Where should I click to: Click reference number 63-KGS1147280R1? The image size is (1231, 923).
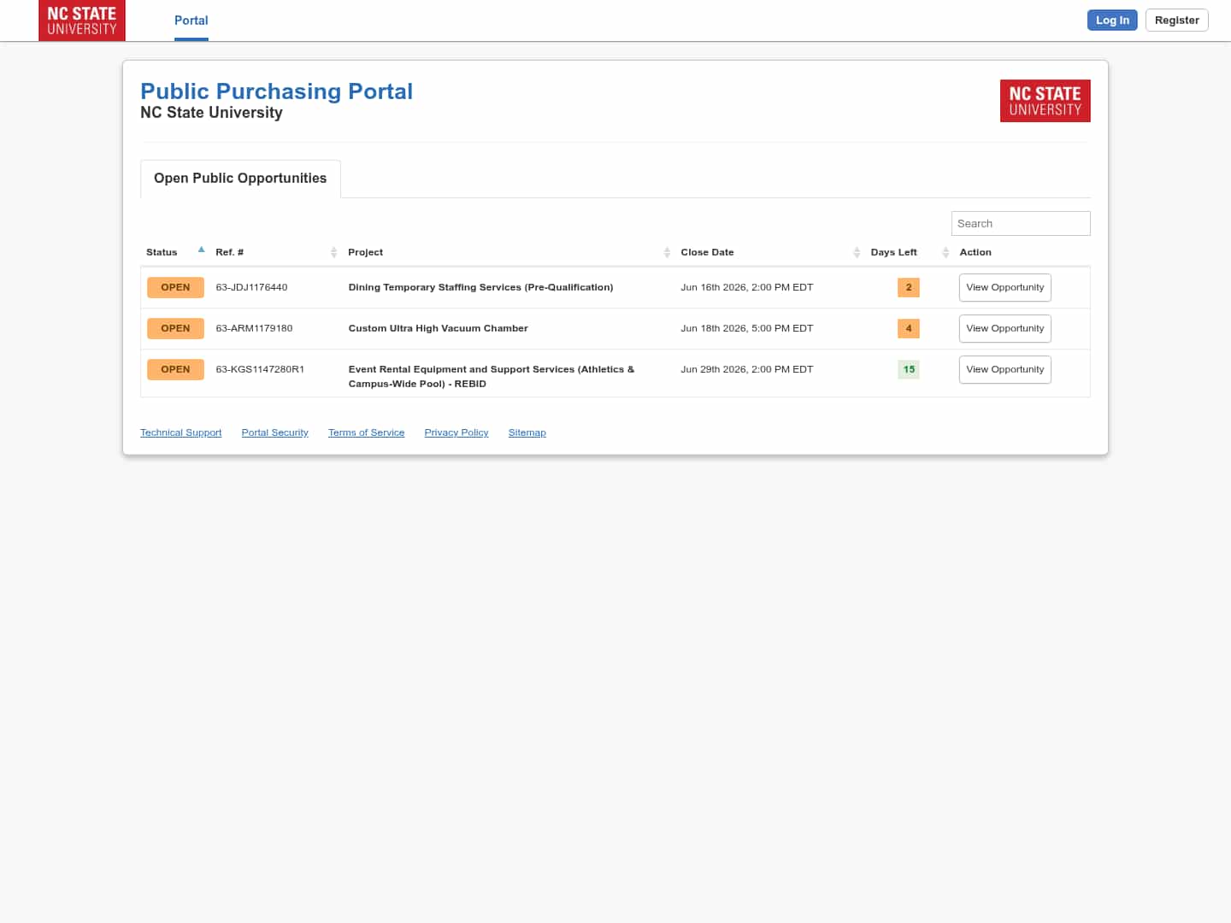(260, 369)
